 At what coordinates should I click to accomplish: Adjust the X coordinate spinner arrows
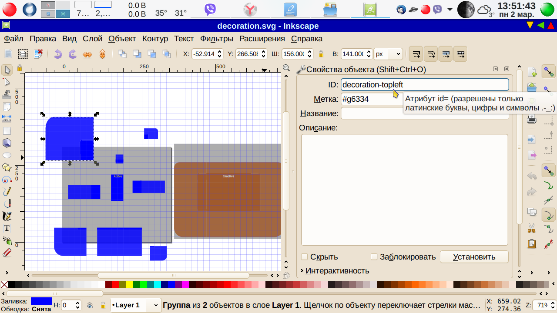[x=220, y=54]
